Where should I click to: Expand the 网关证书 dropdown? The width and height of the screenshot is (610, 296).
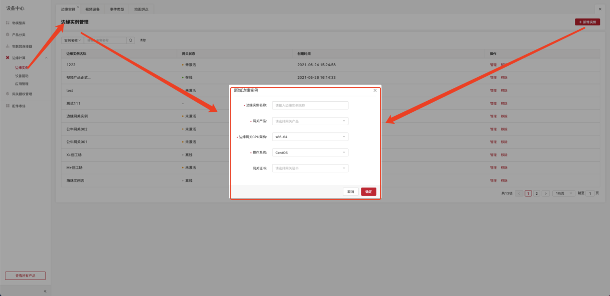(310, 168)
